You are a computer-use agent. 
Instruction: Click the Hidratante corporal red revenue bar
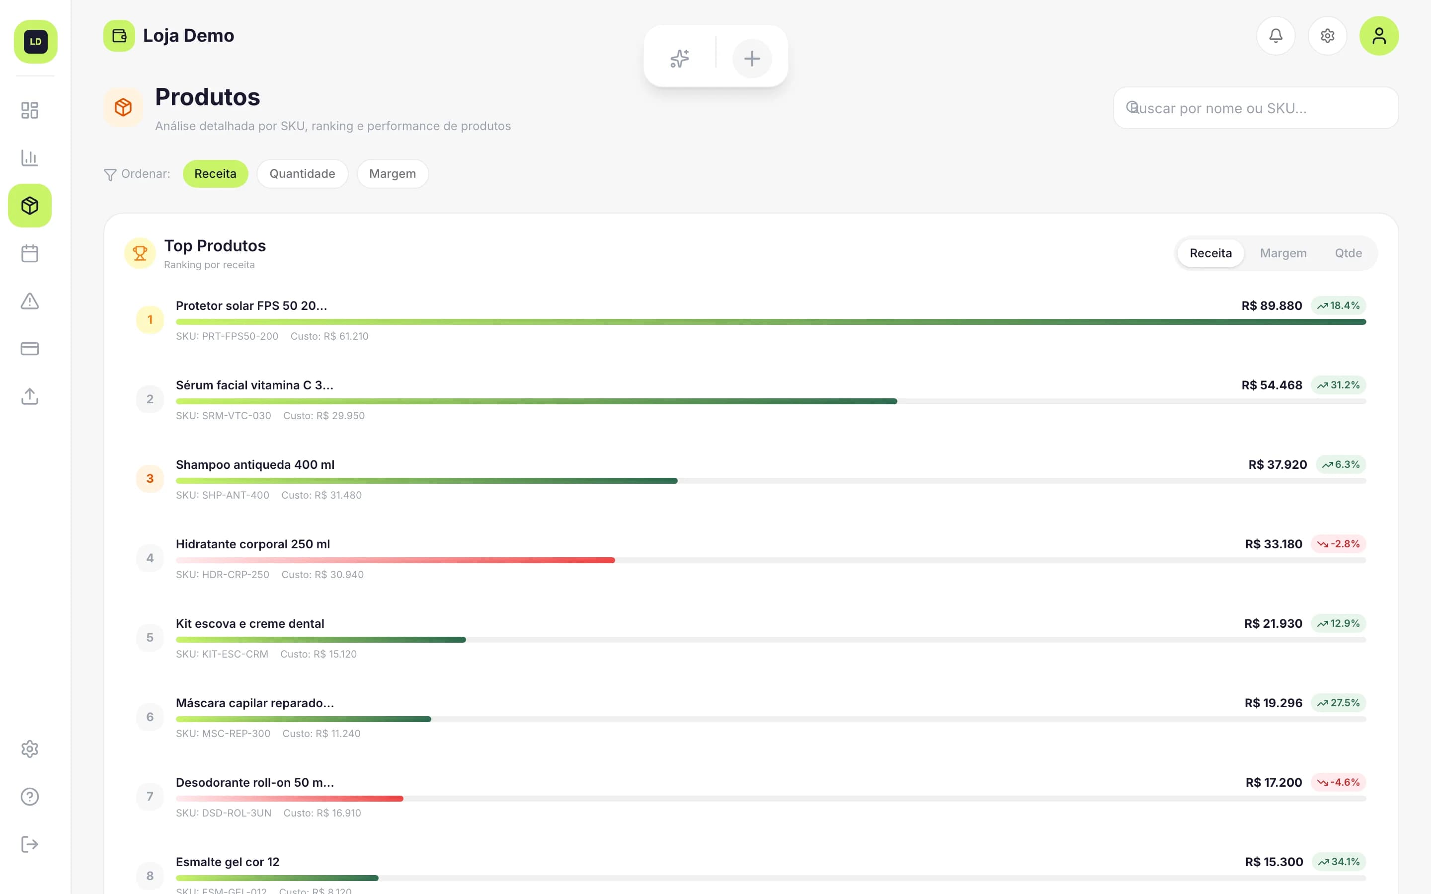pyautogui.click(x=395, y=560)
